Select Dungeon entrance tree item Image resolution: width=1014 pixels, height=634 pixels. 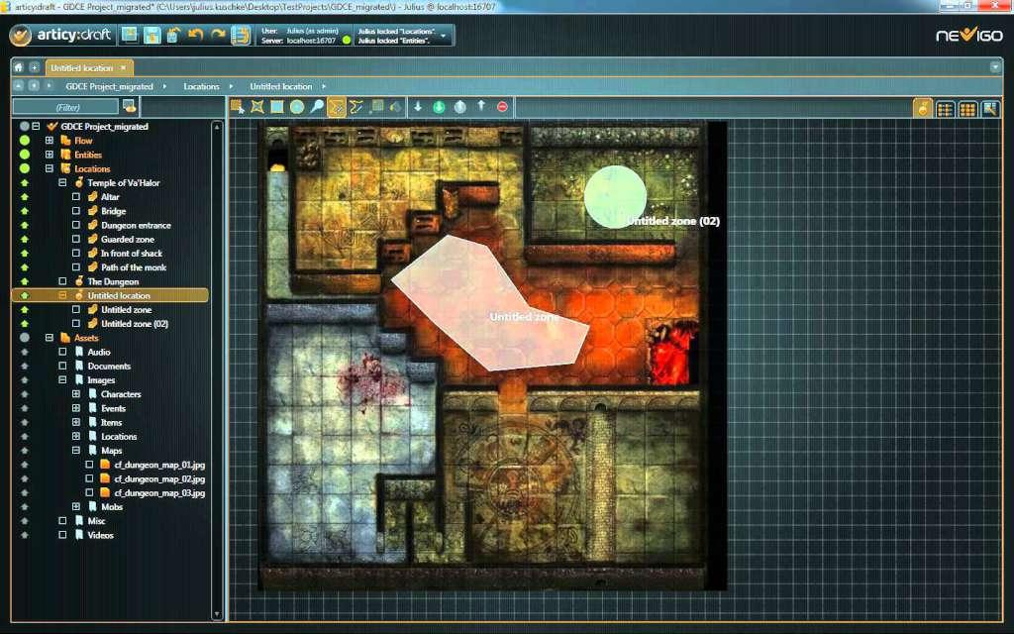tap(136, 225)
